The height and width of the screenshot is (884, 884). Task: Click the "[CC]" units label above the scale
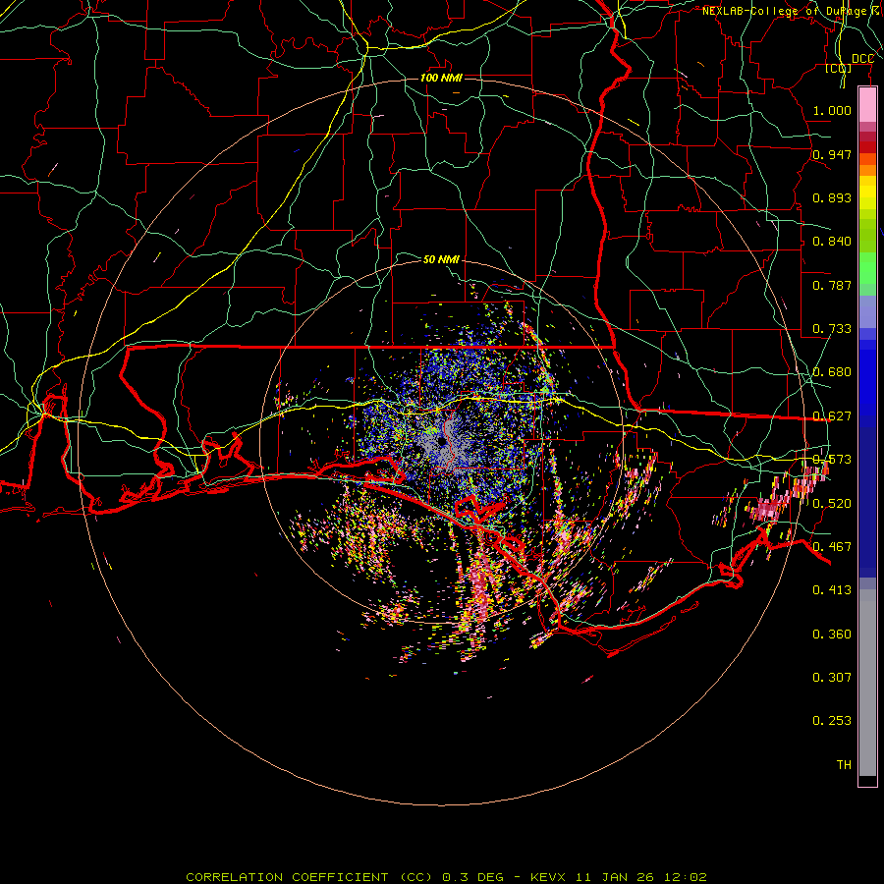click(839, 69)
